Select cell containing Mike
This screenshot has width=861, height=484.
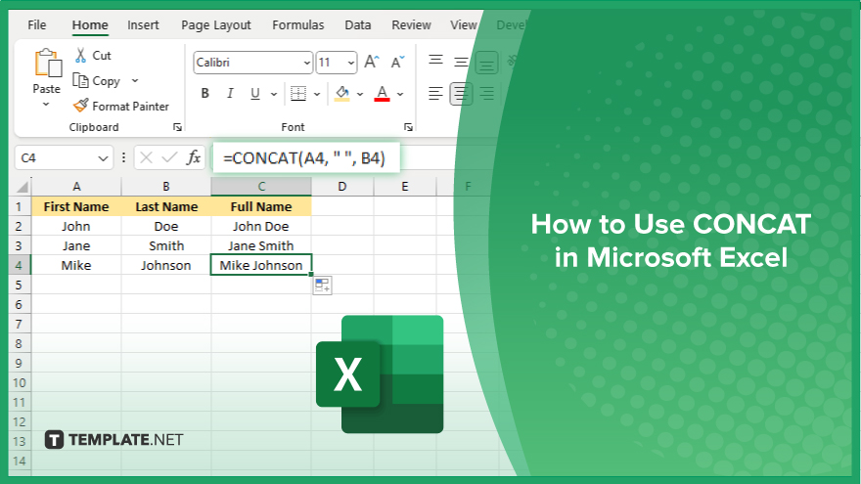pyautogui.click(x=76, y=265)
